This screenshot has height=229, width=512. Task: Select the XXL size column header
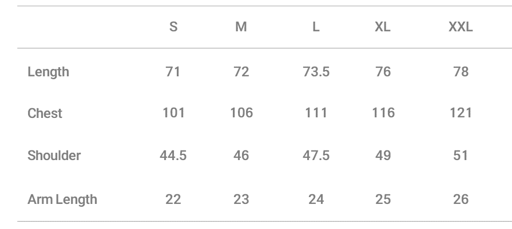[x=461, y=27]
